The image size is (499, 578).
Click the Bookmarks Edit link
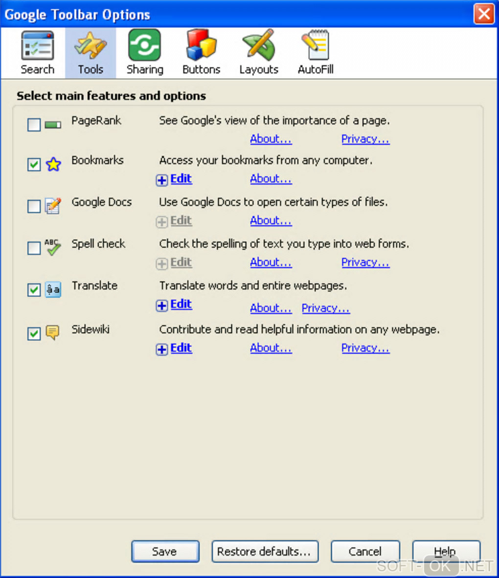181,179
